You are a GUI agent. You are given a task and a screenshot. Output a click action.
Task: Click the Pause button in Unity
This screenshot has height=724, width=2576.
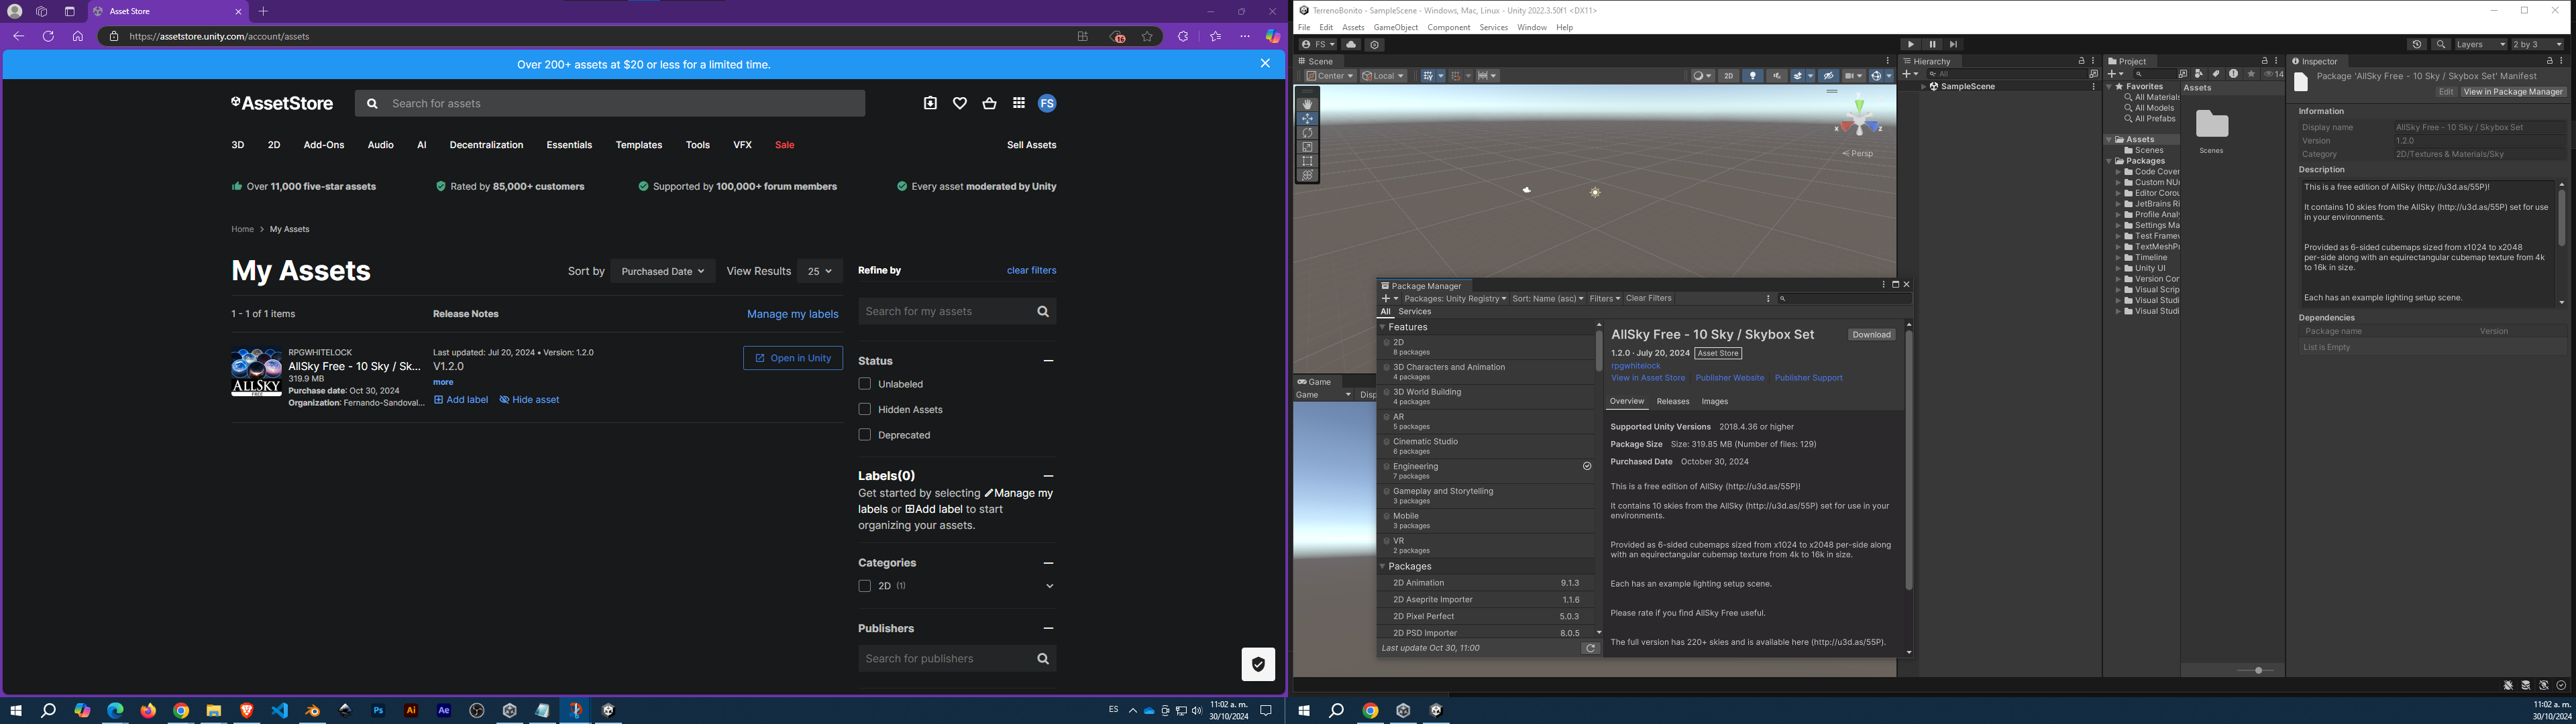tap(1932, 44)
